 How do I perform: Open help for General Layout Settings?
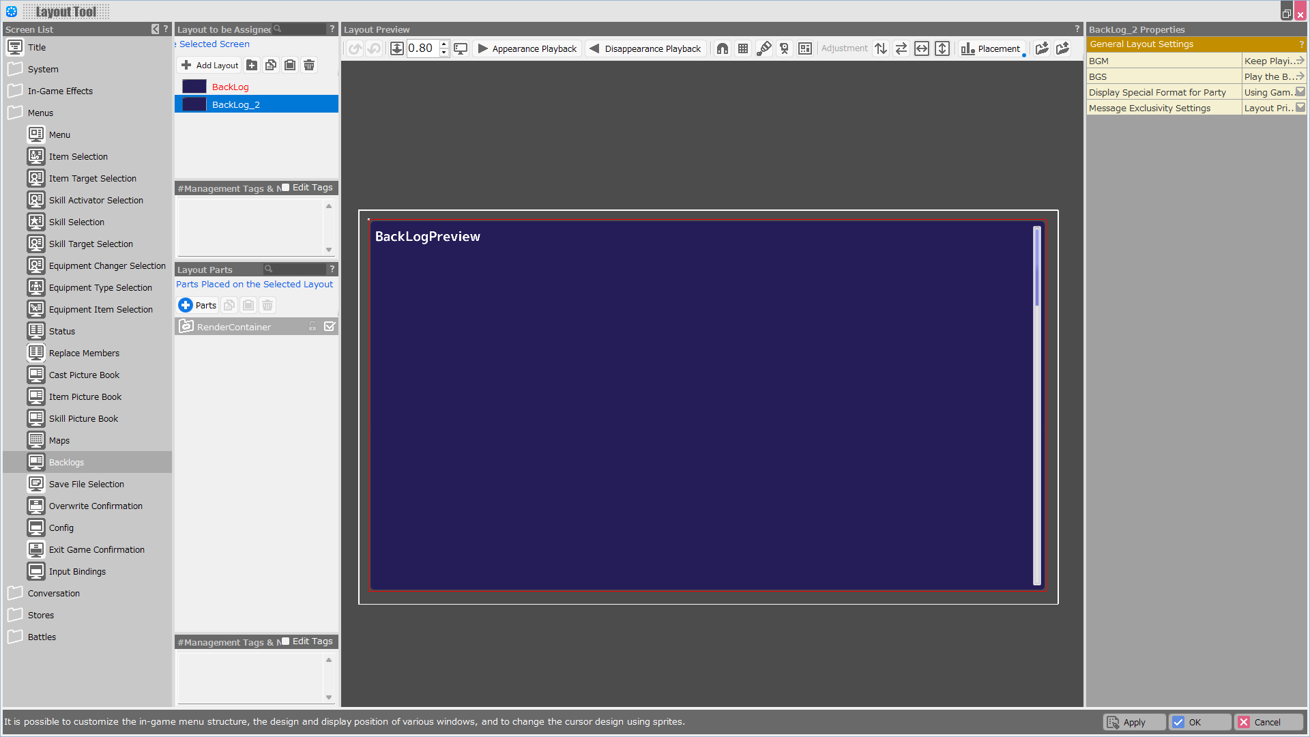(x=1301, y=44)
